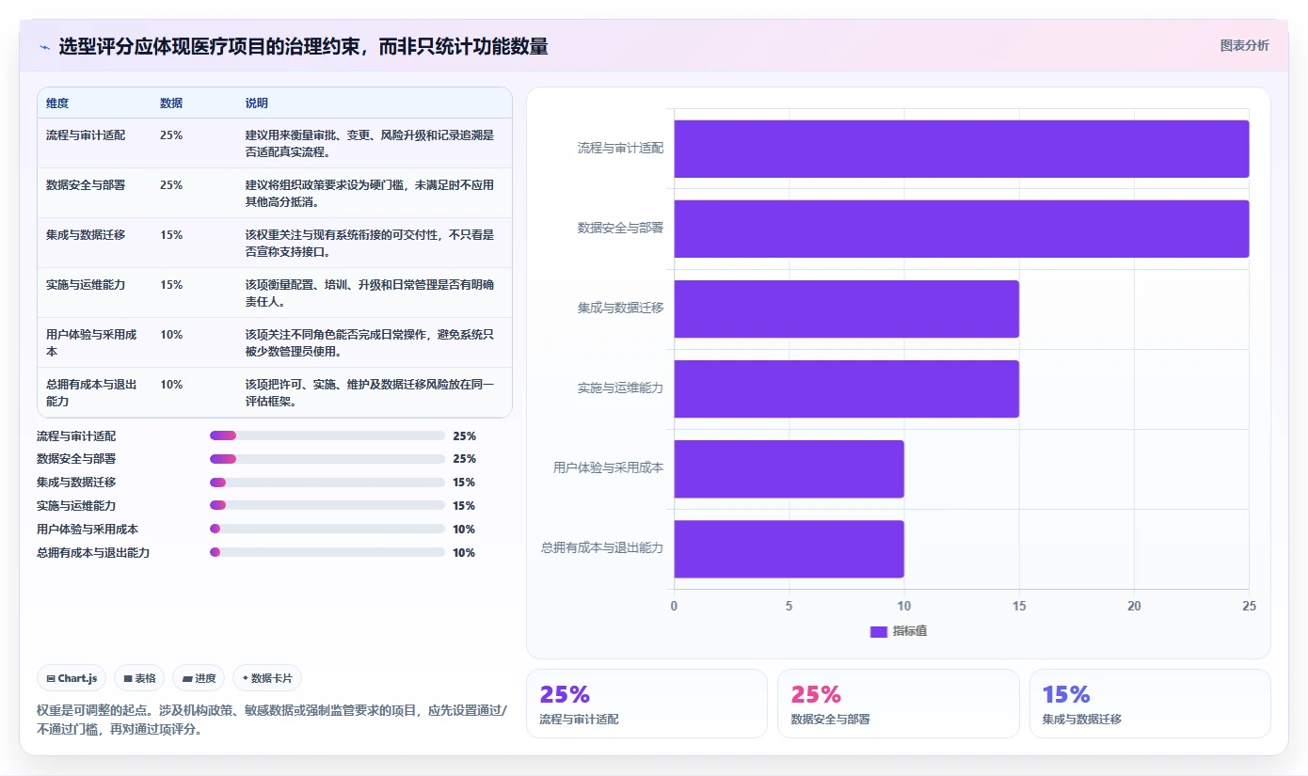Click the 指标值 legend label
Viewport: 1308px width, 776px height.
pos(910,631)
